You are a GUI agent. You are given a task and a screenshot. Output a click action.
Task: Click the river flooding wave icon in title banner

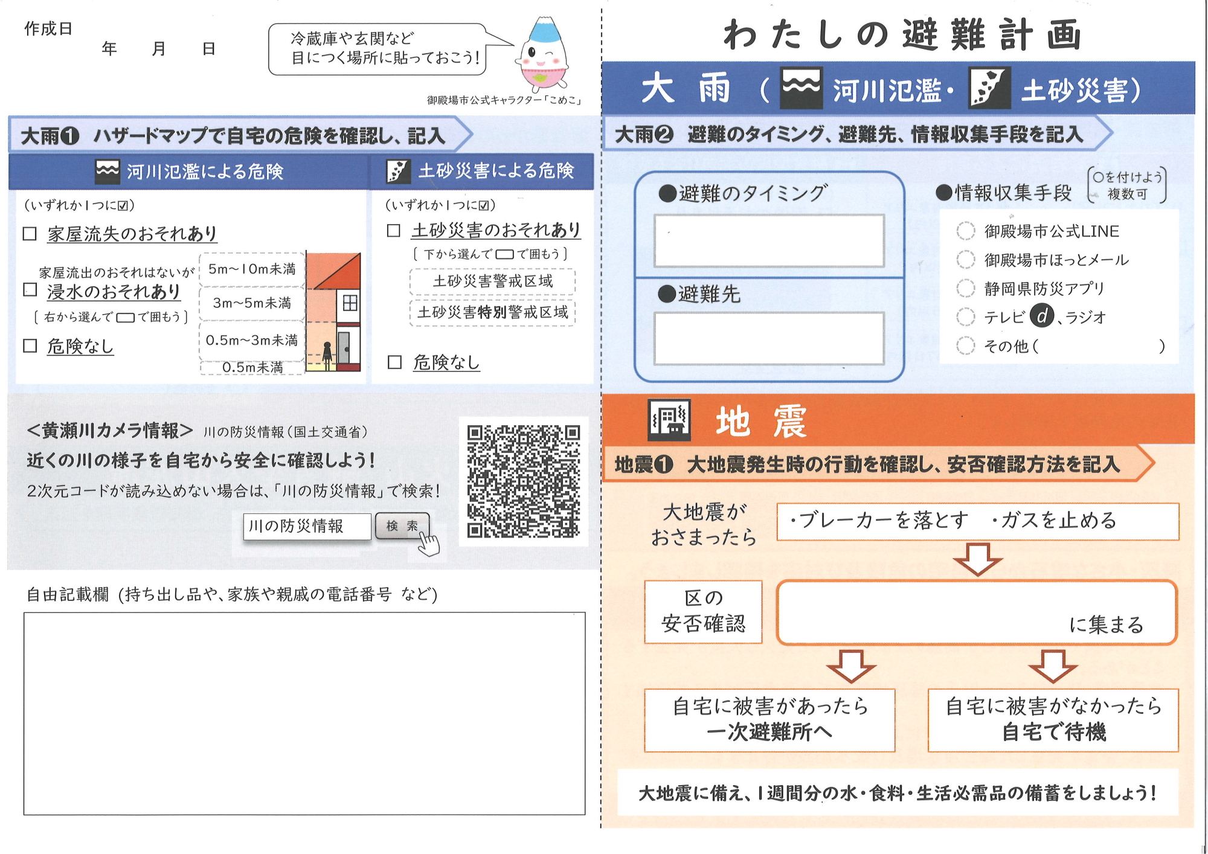[x=800, y=88]
